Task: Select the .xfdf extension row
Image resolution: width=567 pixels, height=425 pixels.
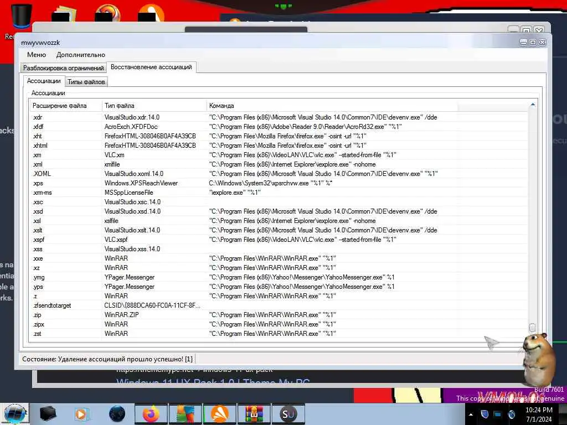Action: coord(279,127)
